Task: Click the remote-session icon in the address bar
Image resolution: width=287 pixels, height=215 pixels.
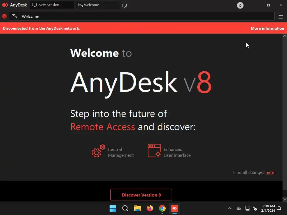Action: point(14,16)
